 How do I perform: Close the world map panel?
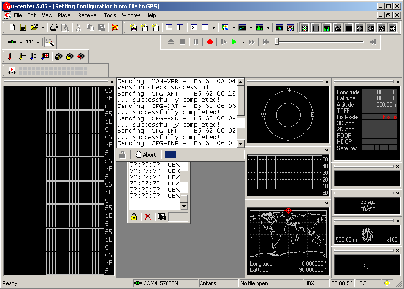pos(327,203)
